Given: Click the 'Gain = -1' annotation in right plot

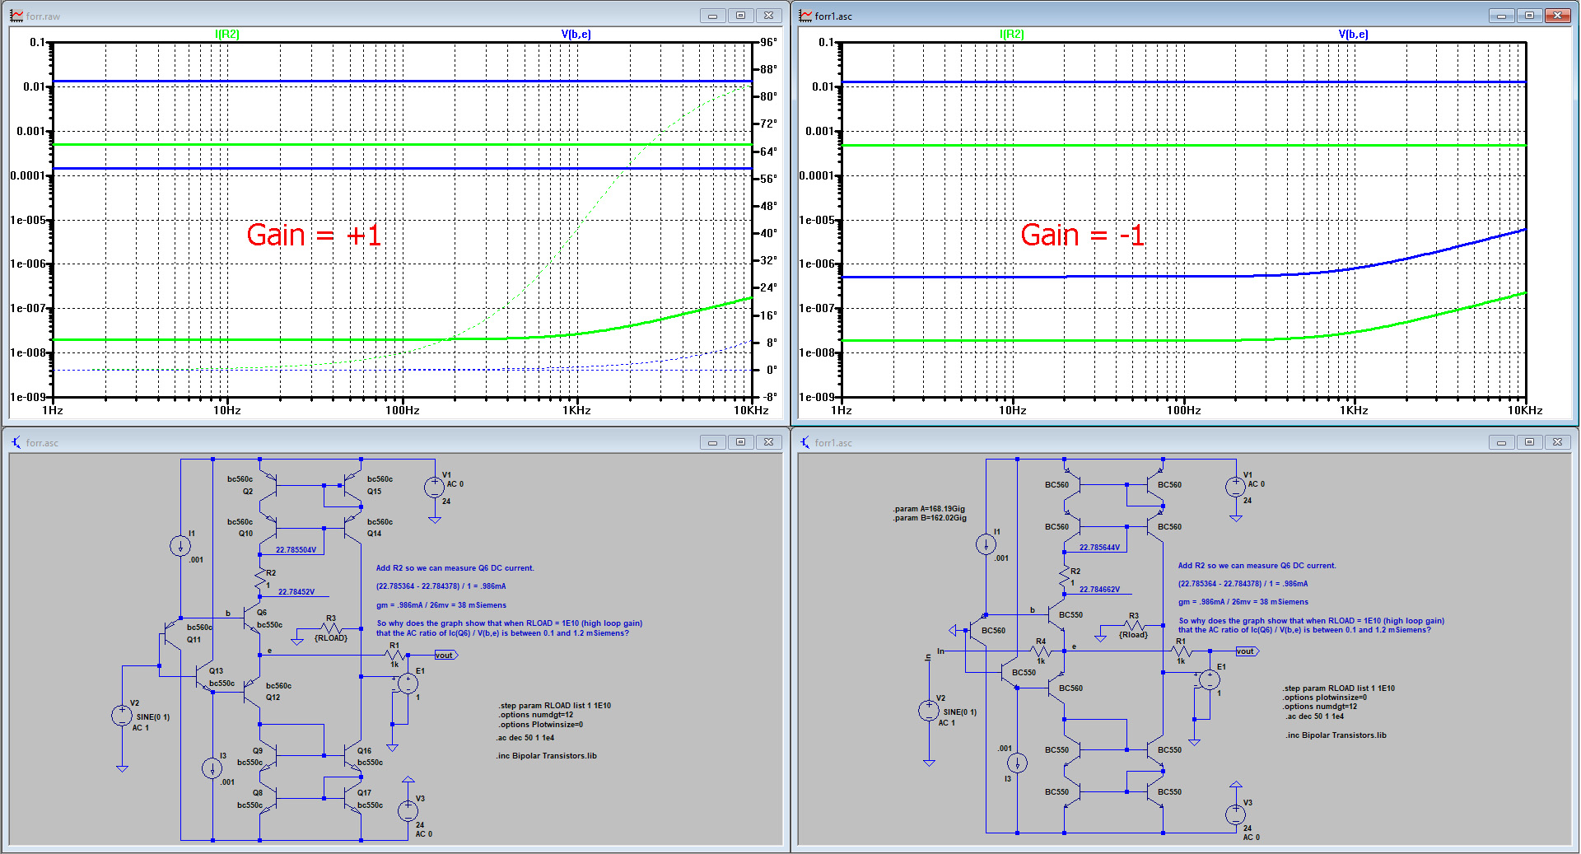Looking at the screenshot, I should [1082, 236].
